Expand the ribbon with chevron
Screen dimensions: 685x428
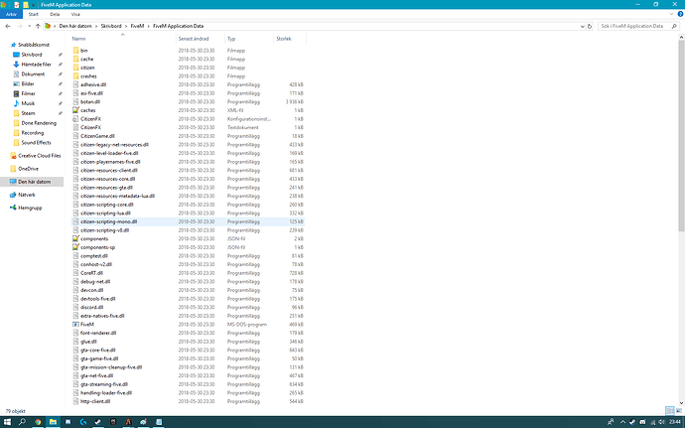click(x=671, y=14)
